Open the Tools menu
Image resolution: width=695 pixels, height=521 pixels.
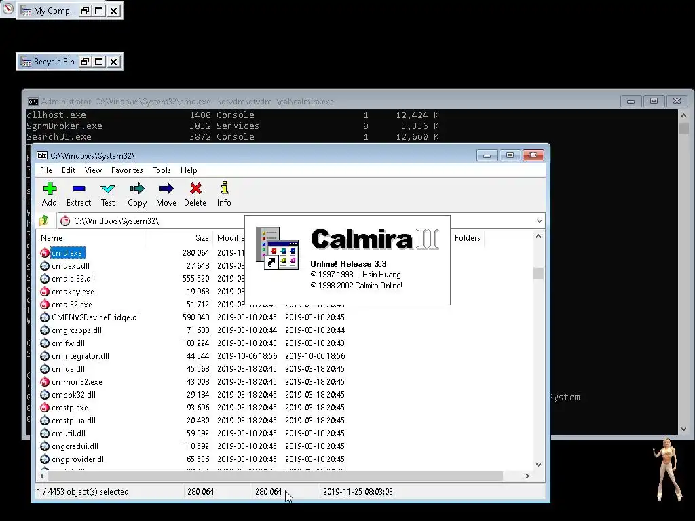pos(162,170)
